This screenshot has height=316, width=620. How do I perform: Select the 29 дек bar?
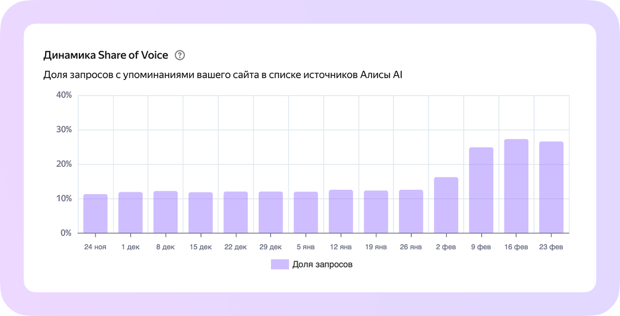click(x=271, y=212)
